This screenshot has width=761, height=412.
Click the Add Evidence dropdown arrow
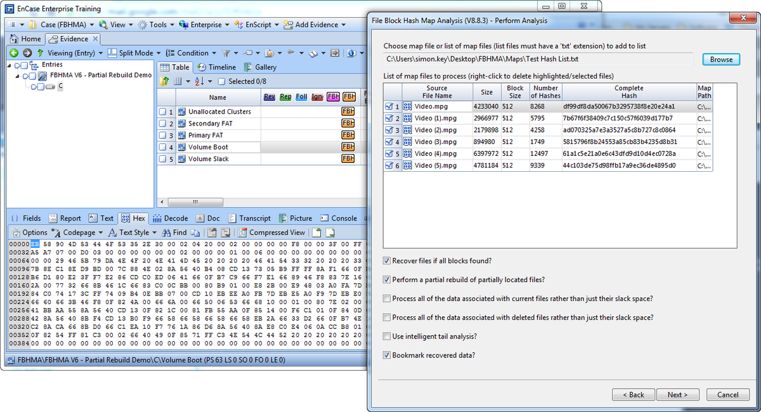[343, 25]
